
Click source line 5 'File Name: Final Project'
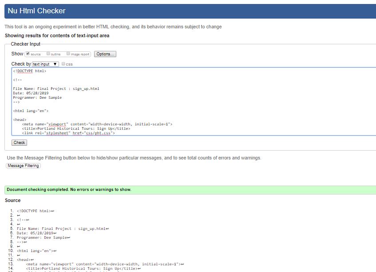63,229
